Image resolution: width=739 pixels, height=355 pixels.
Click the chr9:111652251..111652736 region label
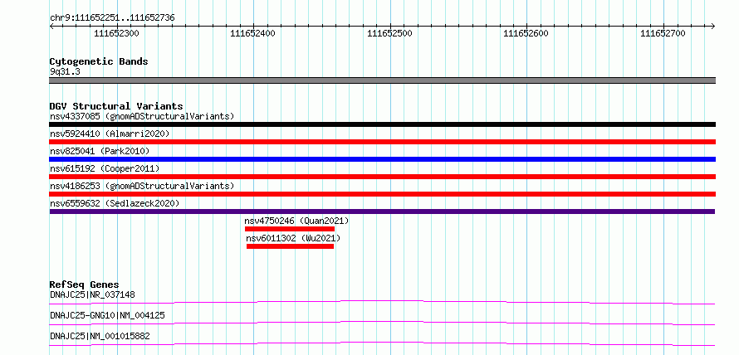pyautogui.click(x=112, y=18)
